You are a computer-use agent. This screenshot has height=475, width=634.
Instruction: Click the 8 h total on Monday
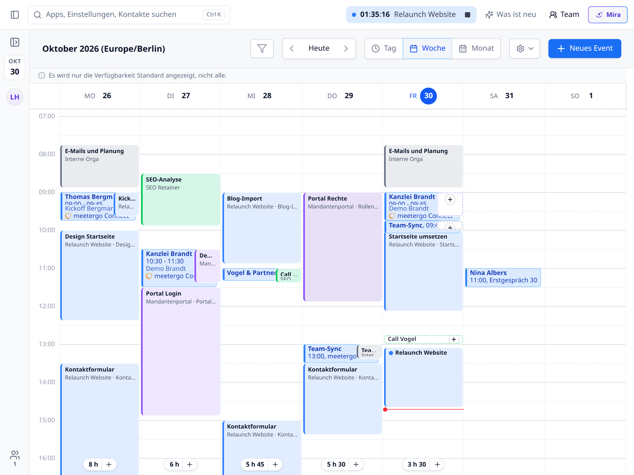coord(93,464)
